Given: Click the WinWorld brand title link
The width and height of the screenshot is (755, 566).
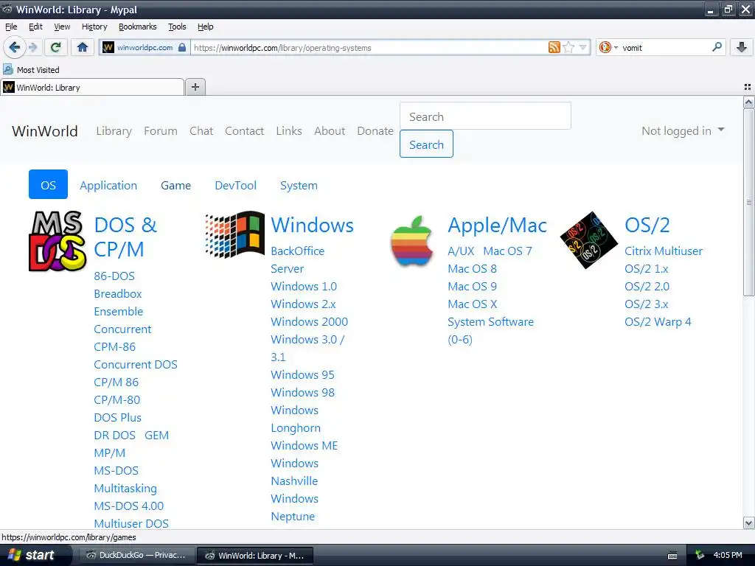Looking at the screenshot, I should [x=45, y=131].
